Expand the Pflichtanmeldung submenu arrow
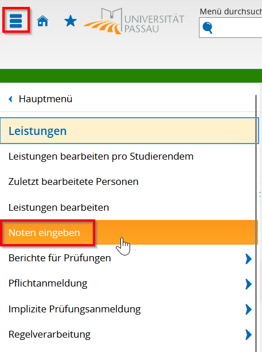This screenshot has height=352, width=262. (x=248, y=284)
